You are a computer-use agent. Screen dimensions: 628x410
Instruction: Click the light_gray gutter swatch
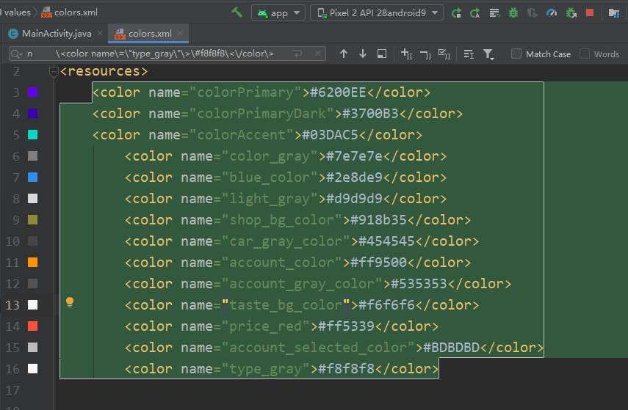pyautogui.click(x=33, y=199)
